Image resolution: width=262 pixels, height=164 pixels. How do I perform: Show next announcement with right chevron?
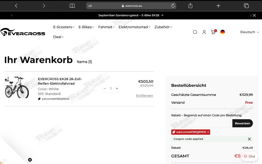click(x=251, y=15)
